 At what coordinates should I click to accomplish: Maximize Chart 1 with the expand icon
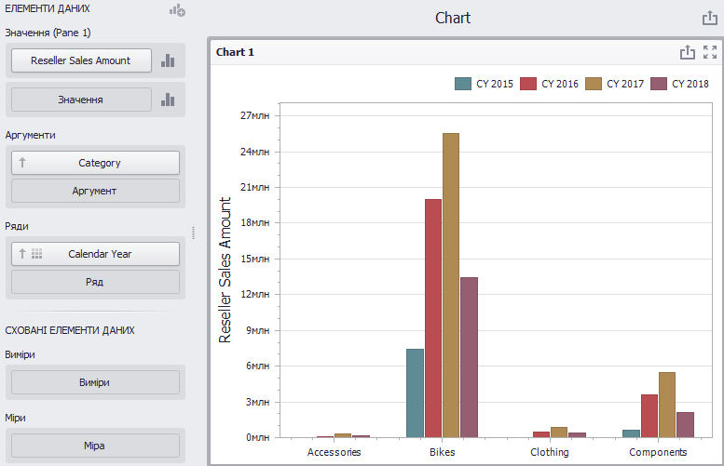pyautogui.click(x=710, y=52)
